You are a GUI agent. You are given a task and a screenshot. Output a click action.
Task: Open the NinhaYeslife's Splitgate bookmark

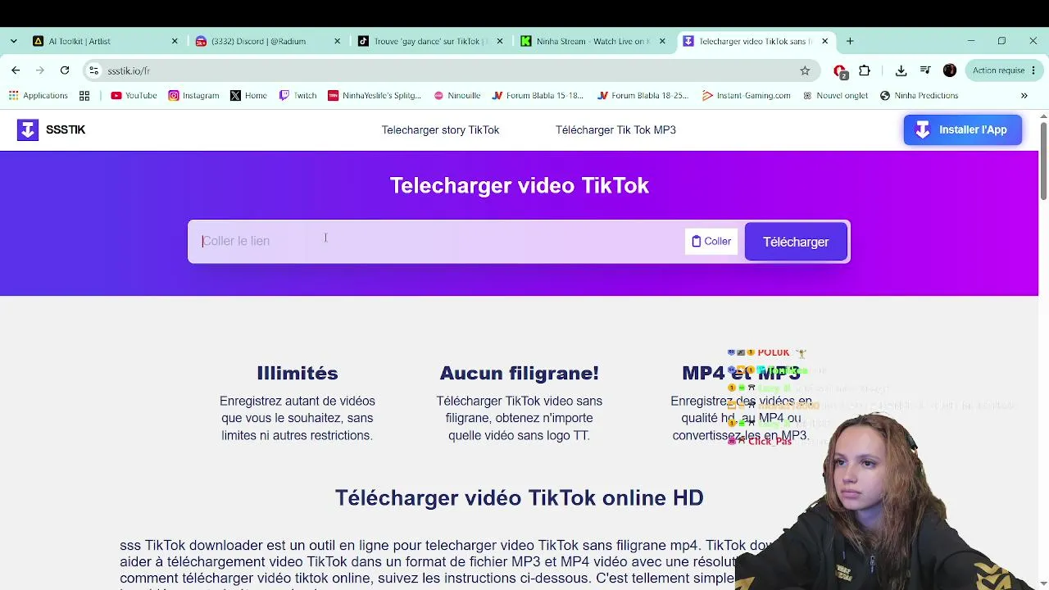(x=375, y=96)
